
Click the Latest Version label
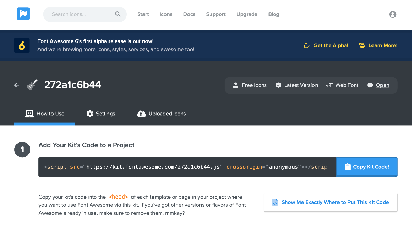click(x=301, y=85)
